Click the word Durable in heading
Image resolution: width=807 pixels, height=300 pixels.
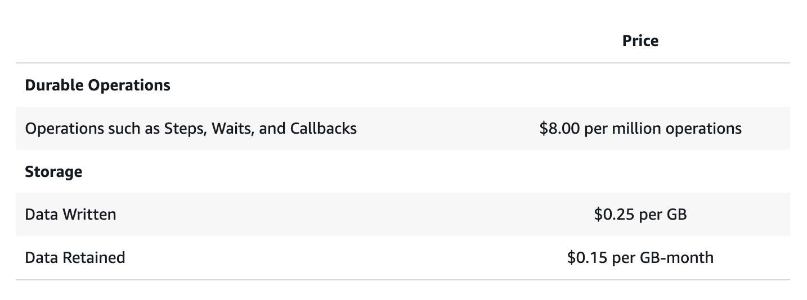click(x=54, y=85)
